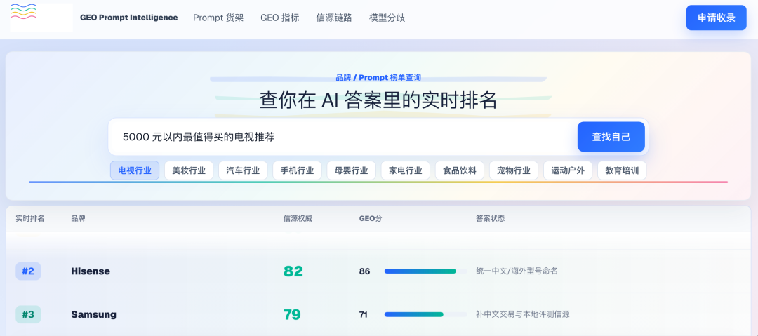Screen dimensions: 758x336
Task: Click the 实时排名 column header
Action: click(30, 219)
